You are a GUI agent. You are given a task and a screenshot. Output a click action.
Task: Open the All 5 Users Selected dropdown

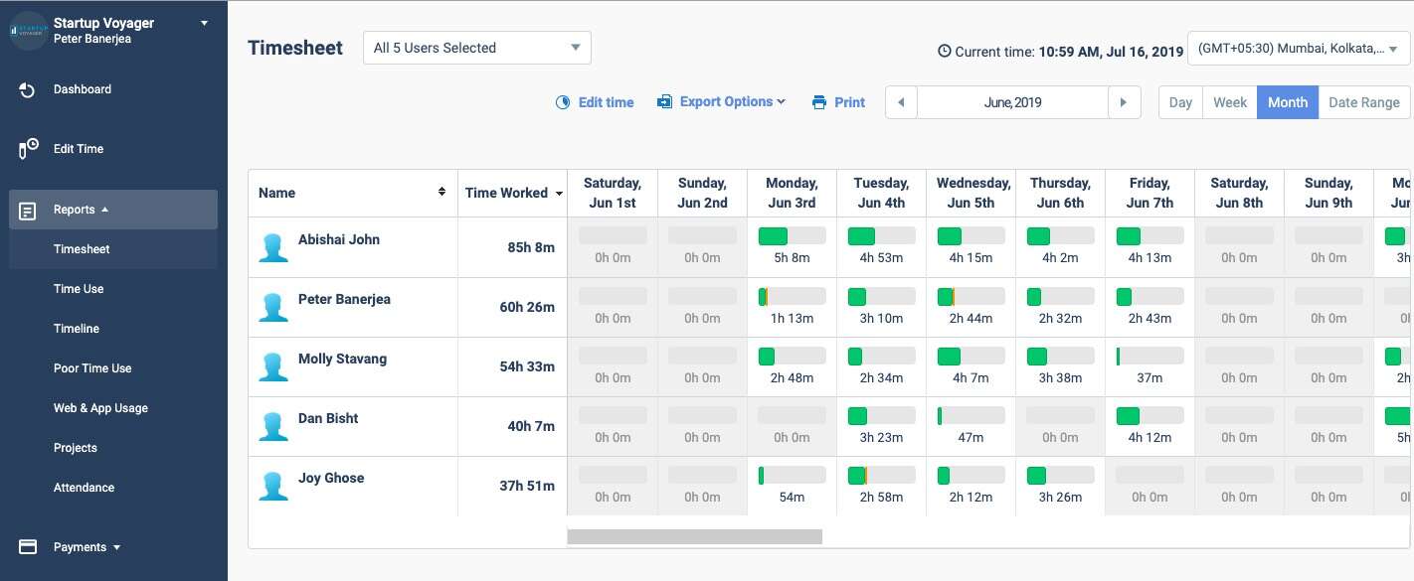[476, 47]
